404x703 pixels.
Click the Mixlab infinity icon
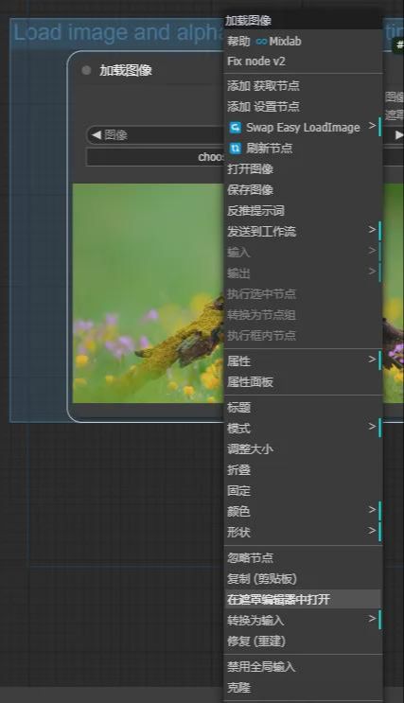pyautogui.click(x=261, y=42)
